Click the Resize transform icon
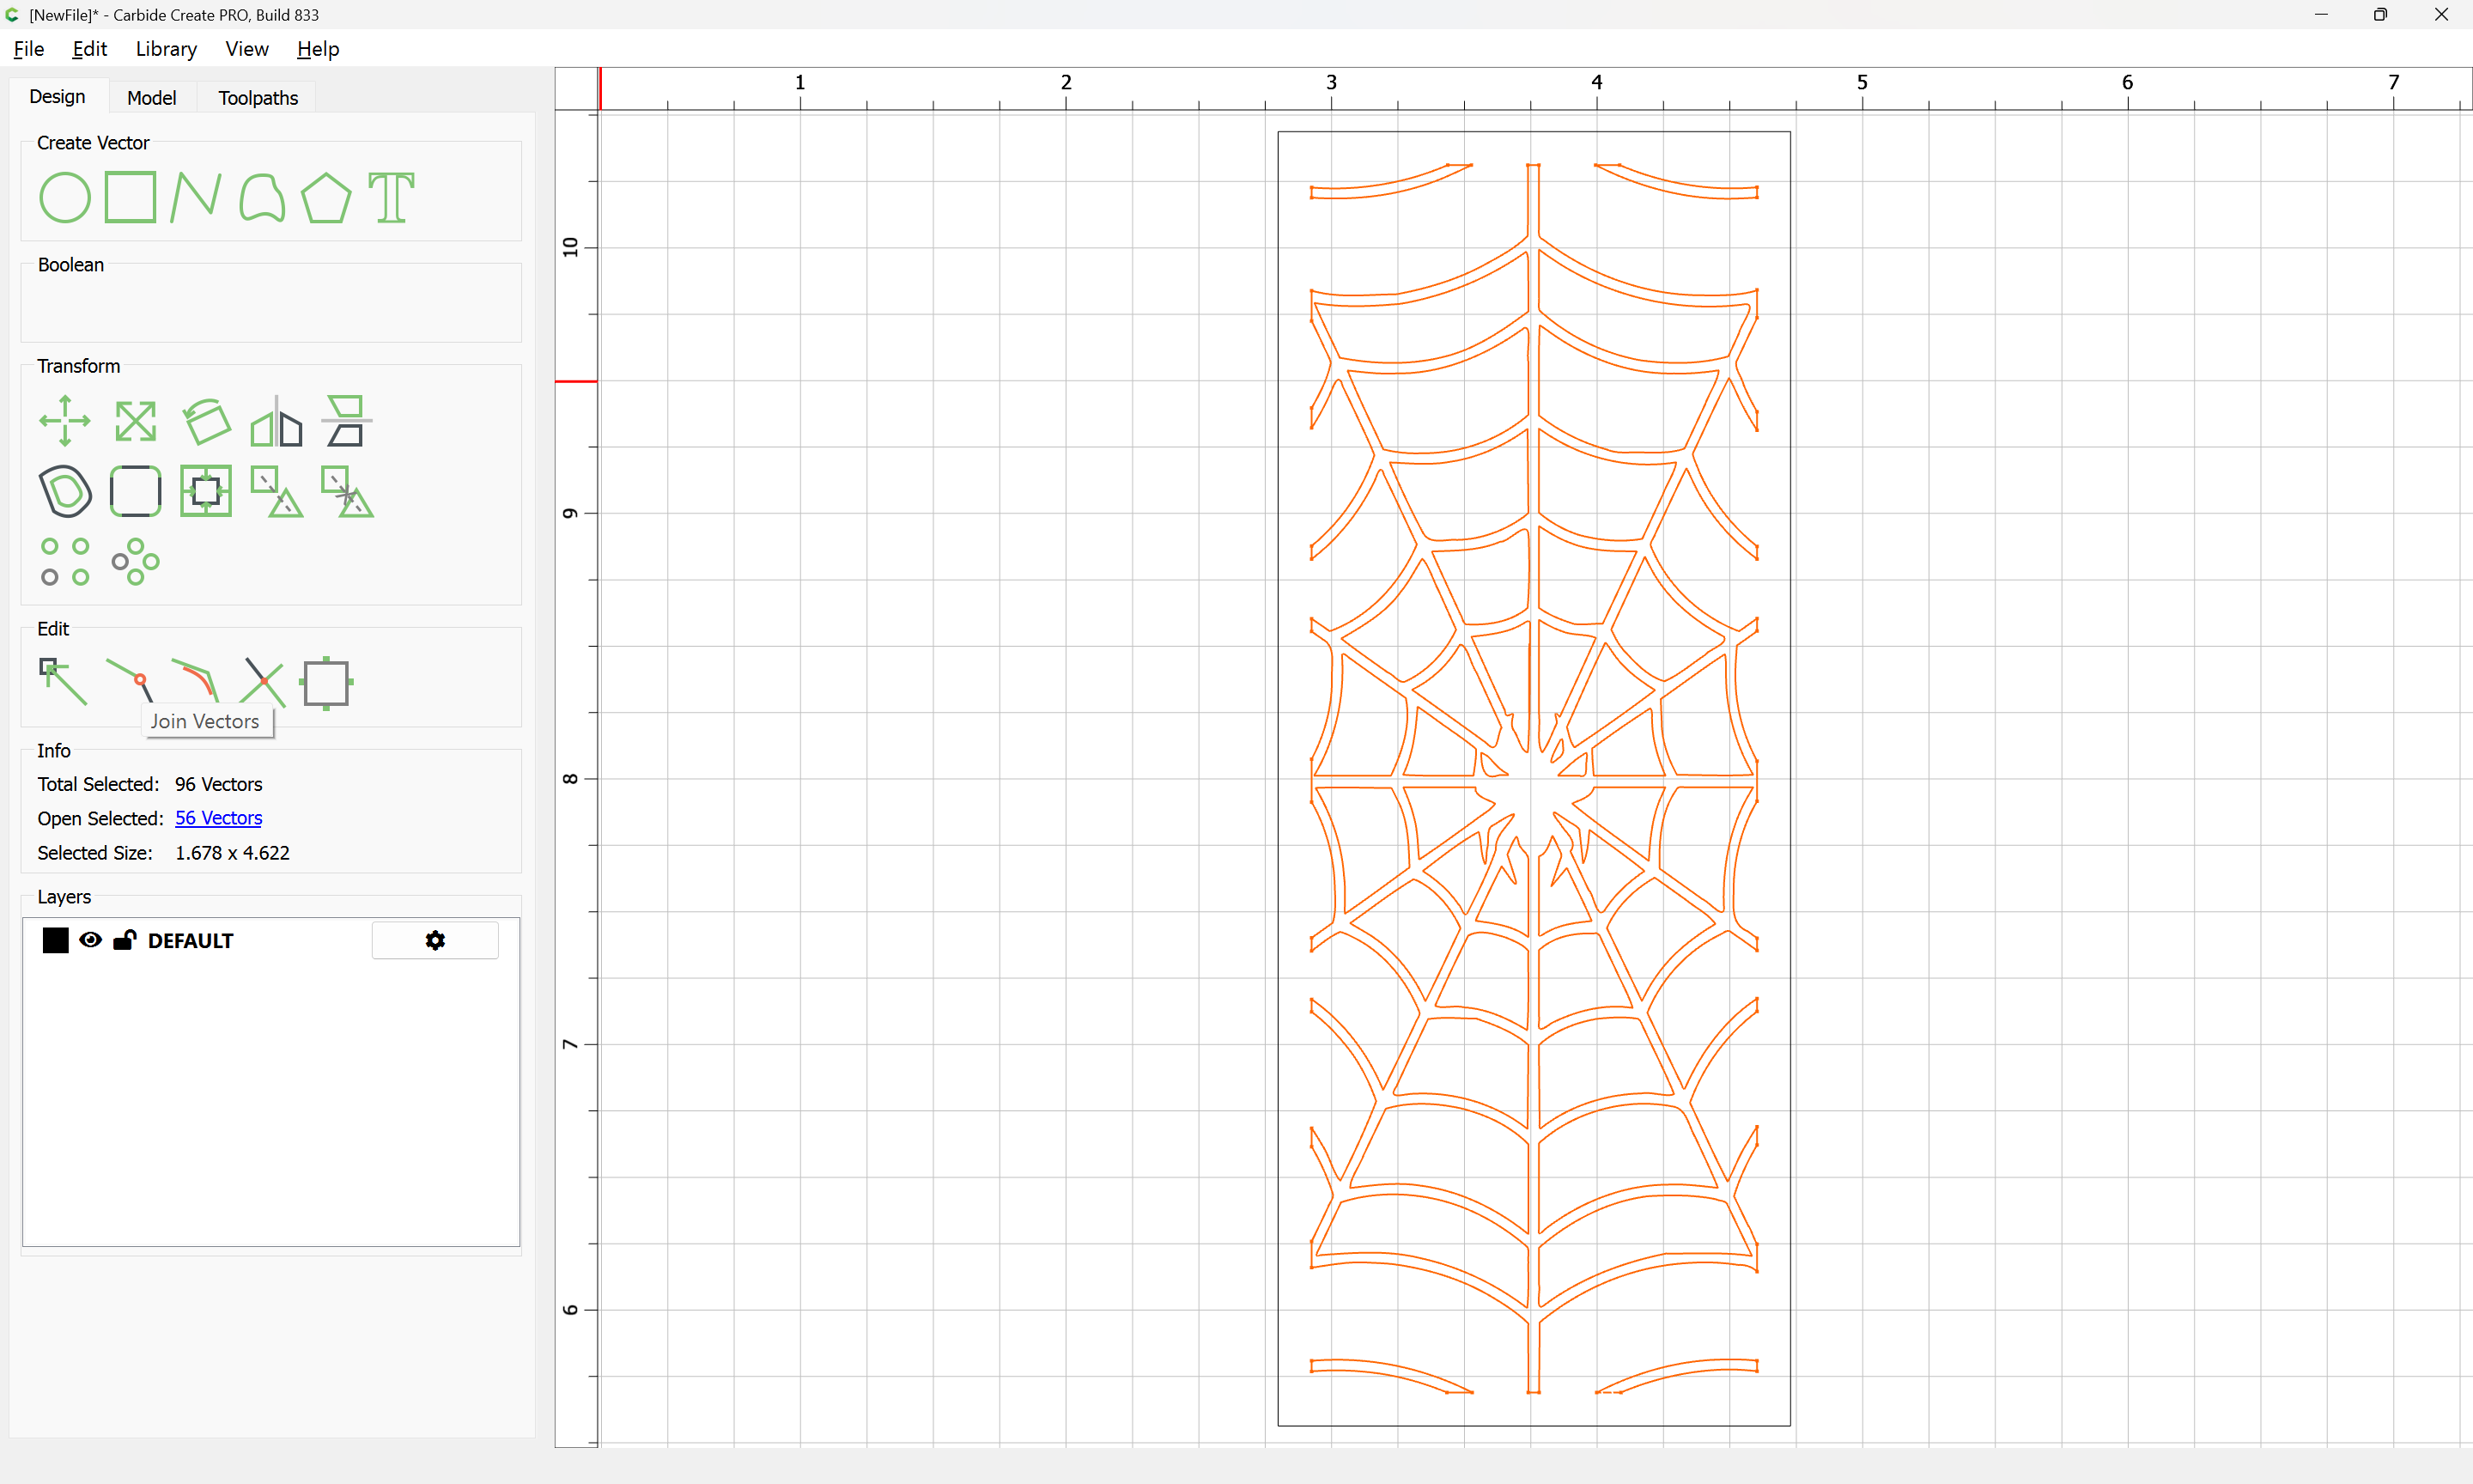This screenshot has height=1484, width=2473. 135,421
